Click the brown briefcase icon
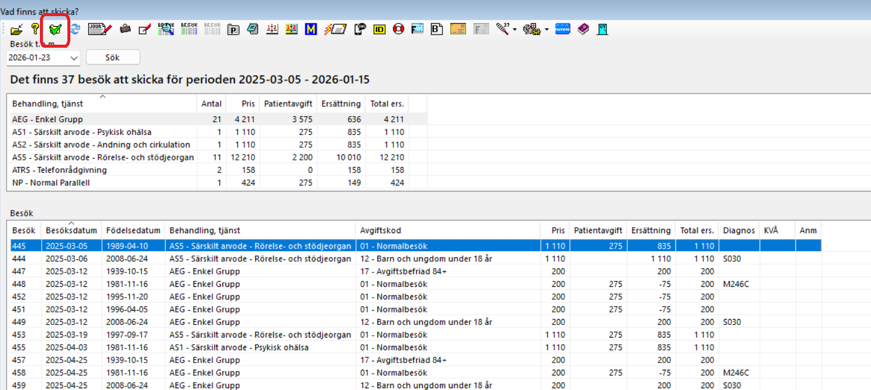Image resolution: width=871 pixels, height=390 pixels. (125, 29)
